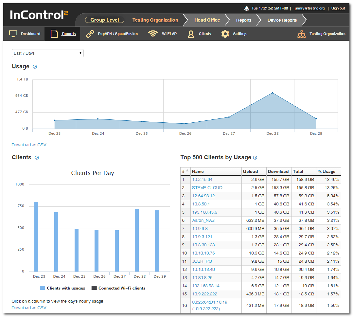The width and height of the screenshot is (353, 317).
Task: Click the Reports breadcrumb
Action: pyautogui.click(x=244, y=20)
